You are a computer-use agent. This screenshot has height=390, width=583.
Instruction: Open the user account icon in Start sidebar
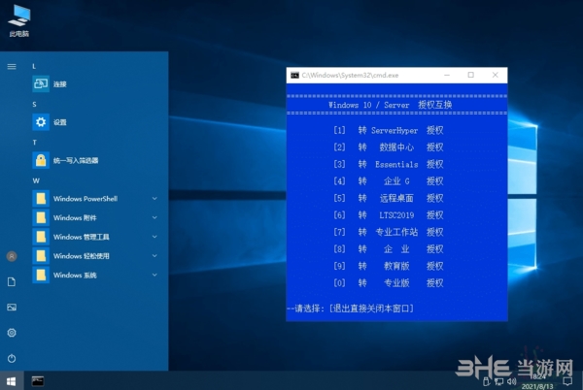[12, 256]
